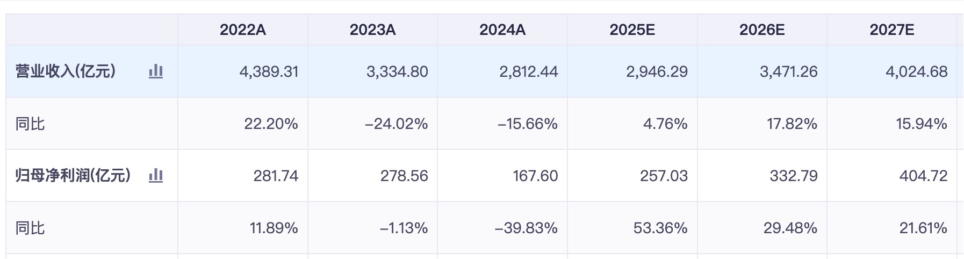
Task: Click the 归母净利润(亿元) row label
Action: click(x=73, y=176)
